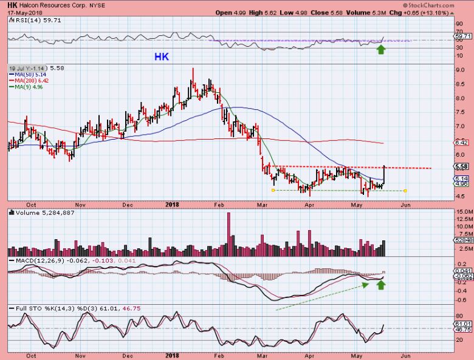Click the 59.71 RSI value tag on right axis

pyautogui.click(x=463, y=36)
